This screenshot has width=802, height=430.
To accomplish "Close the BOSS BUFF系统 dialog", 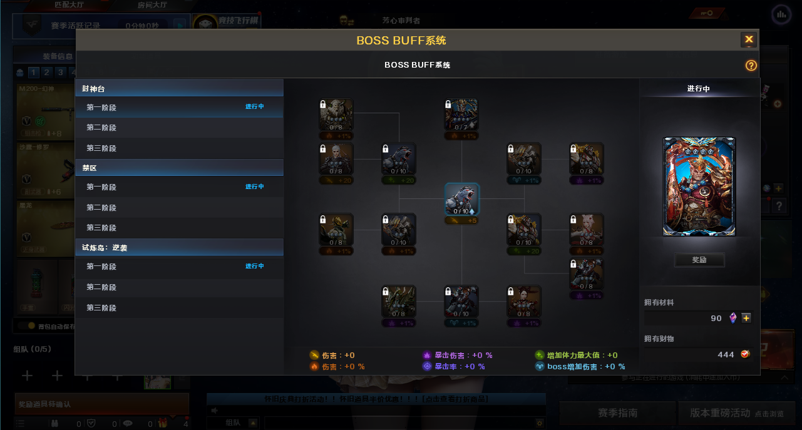I will coord(749,39).
